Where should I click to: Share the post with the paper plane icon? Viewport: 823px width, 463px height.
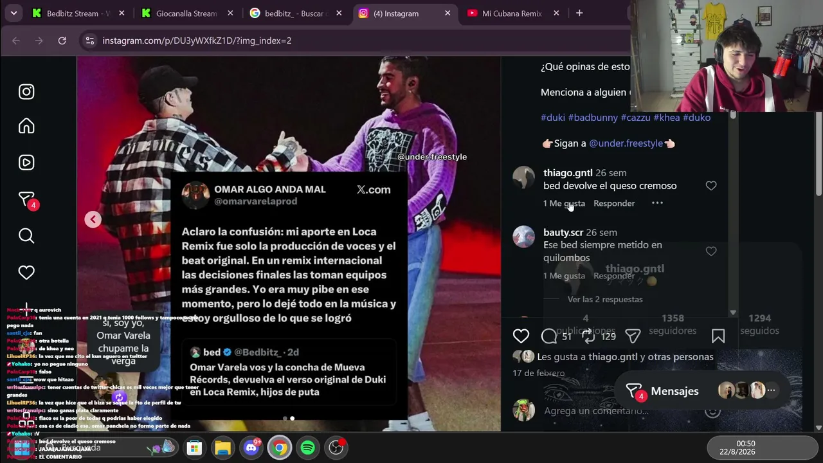pos(633,336)
